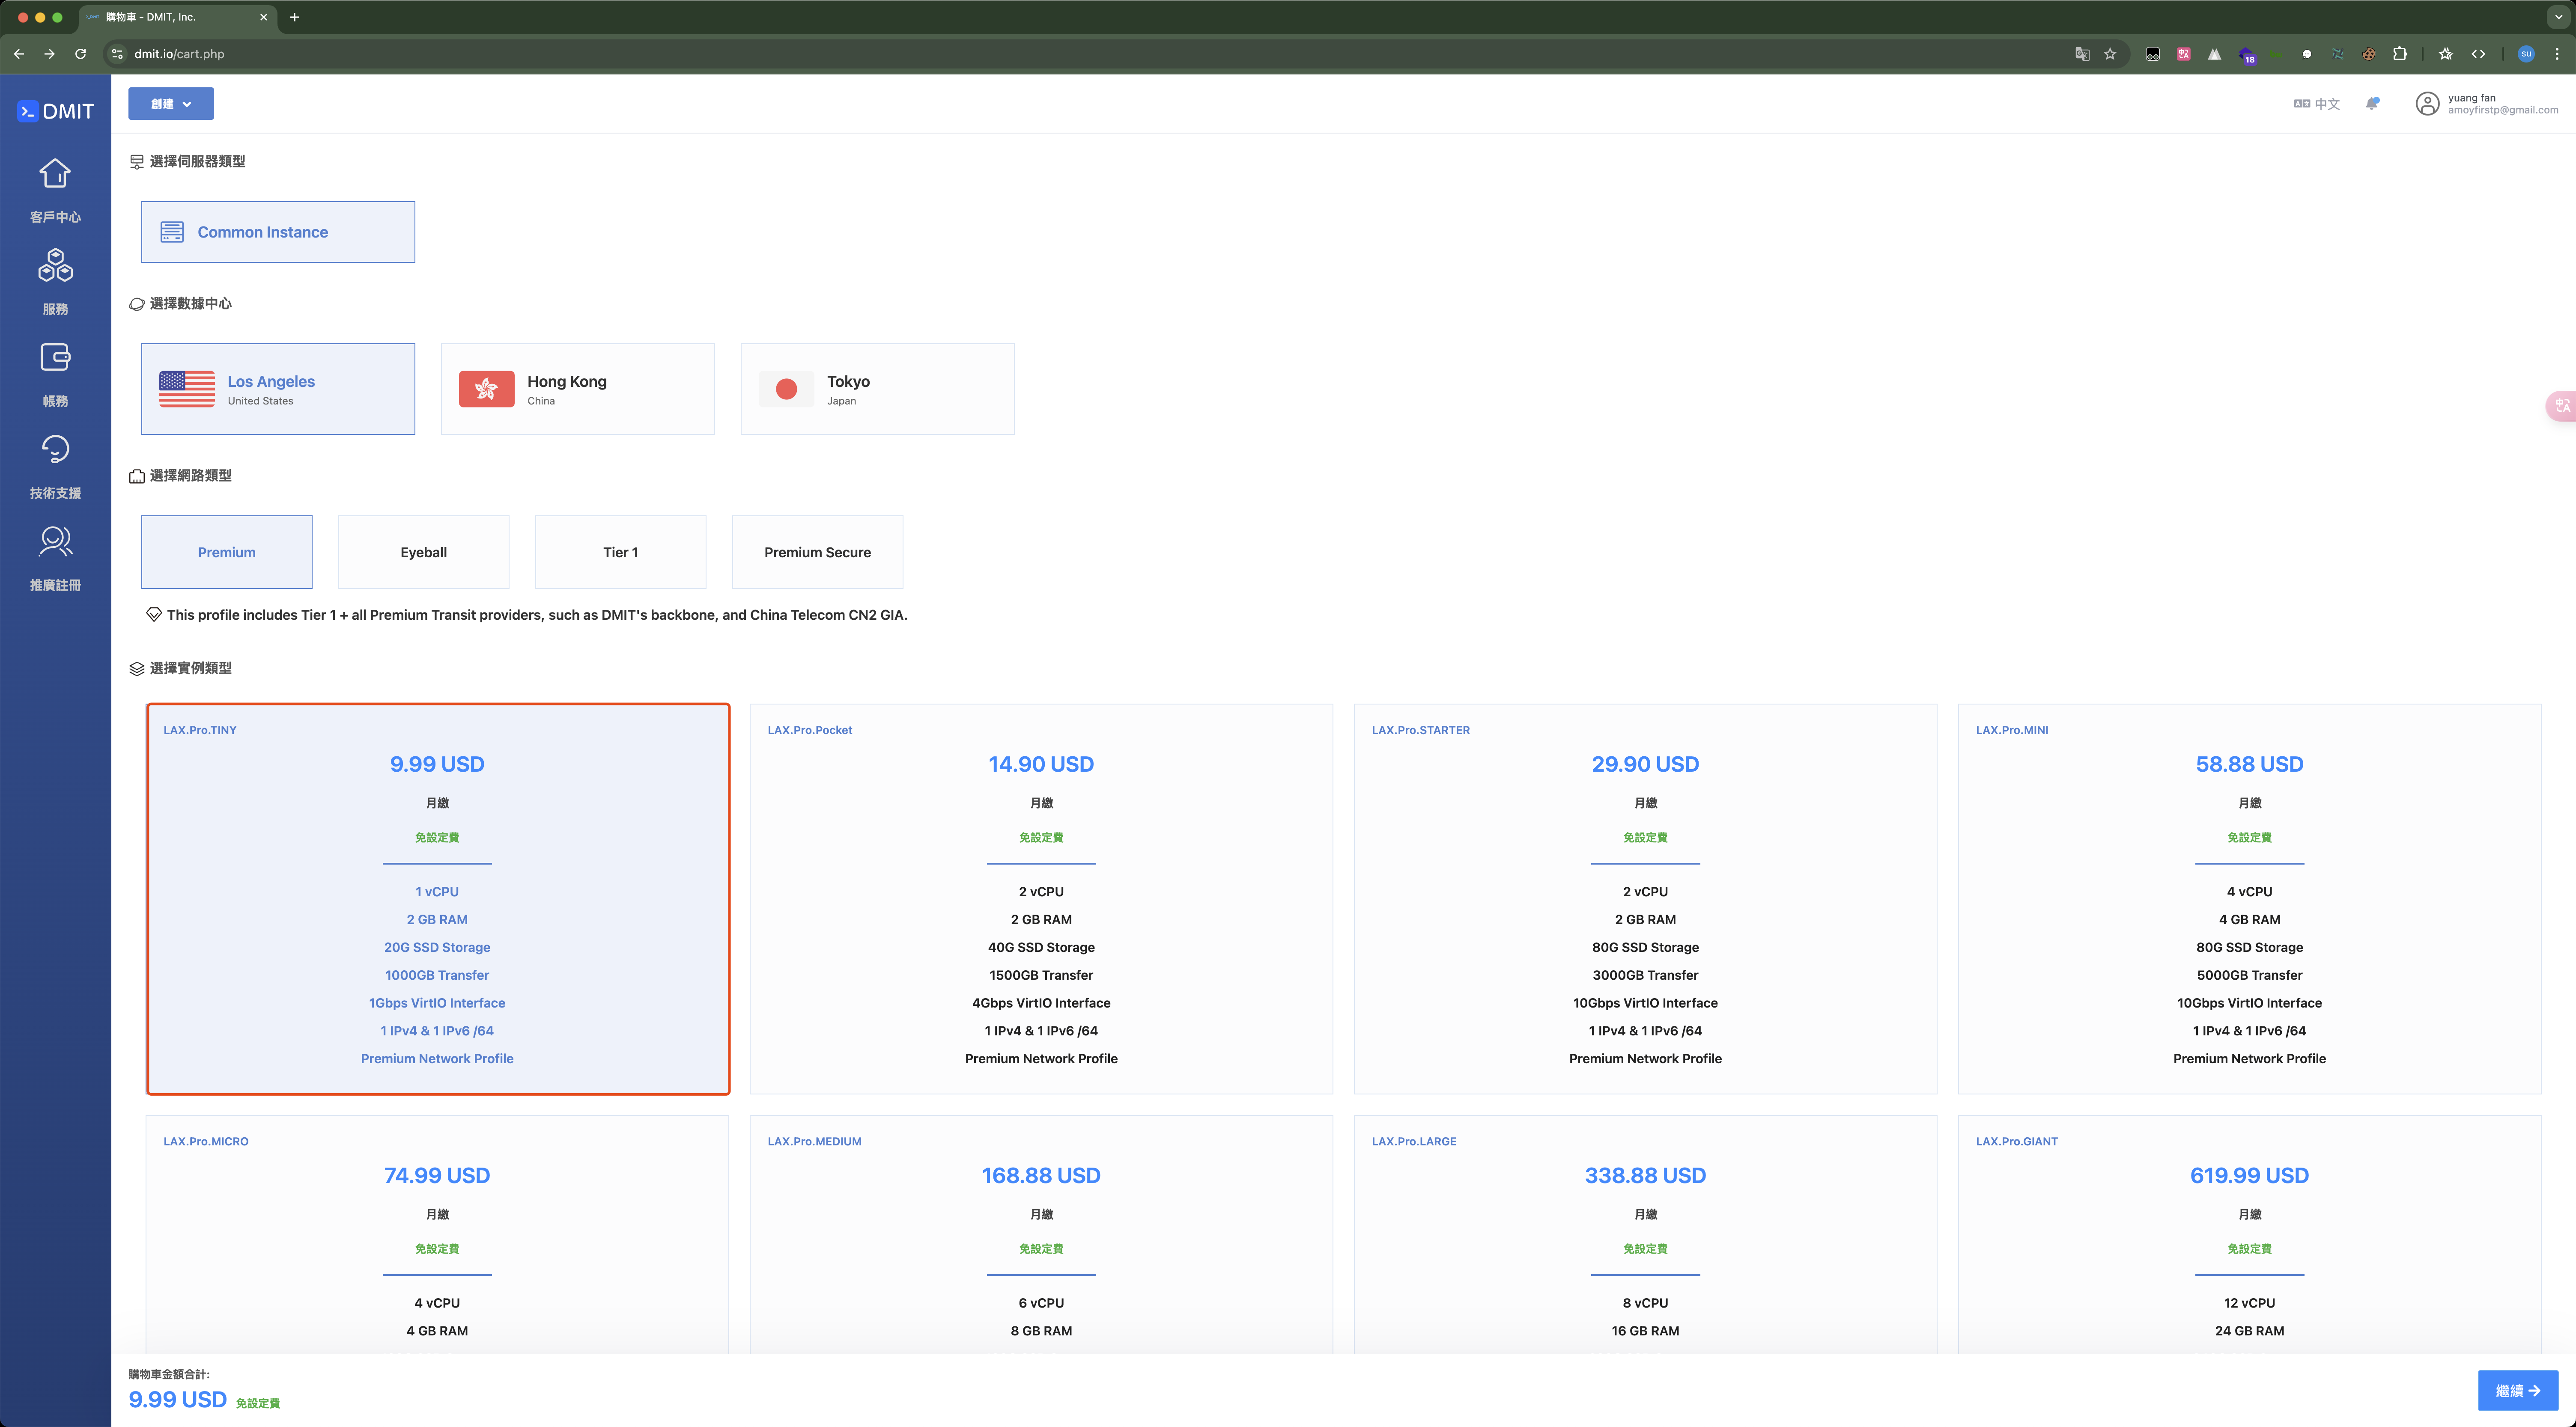Bookmark this page with star icon
2576x1427 pixels.
point(2110,54)
